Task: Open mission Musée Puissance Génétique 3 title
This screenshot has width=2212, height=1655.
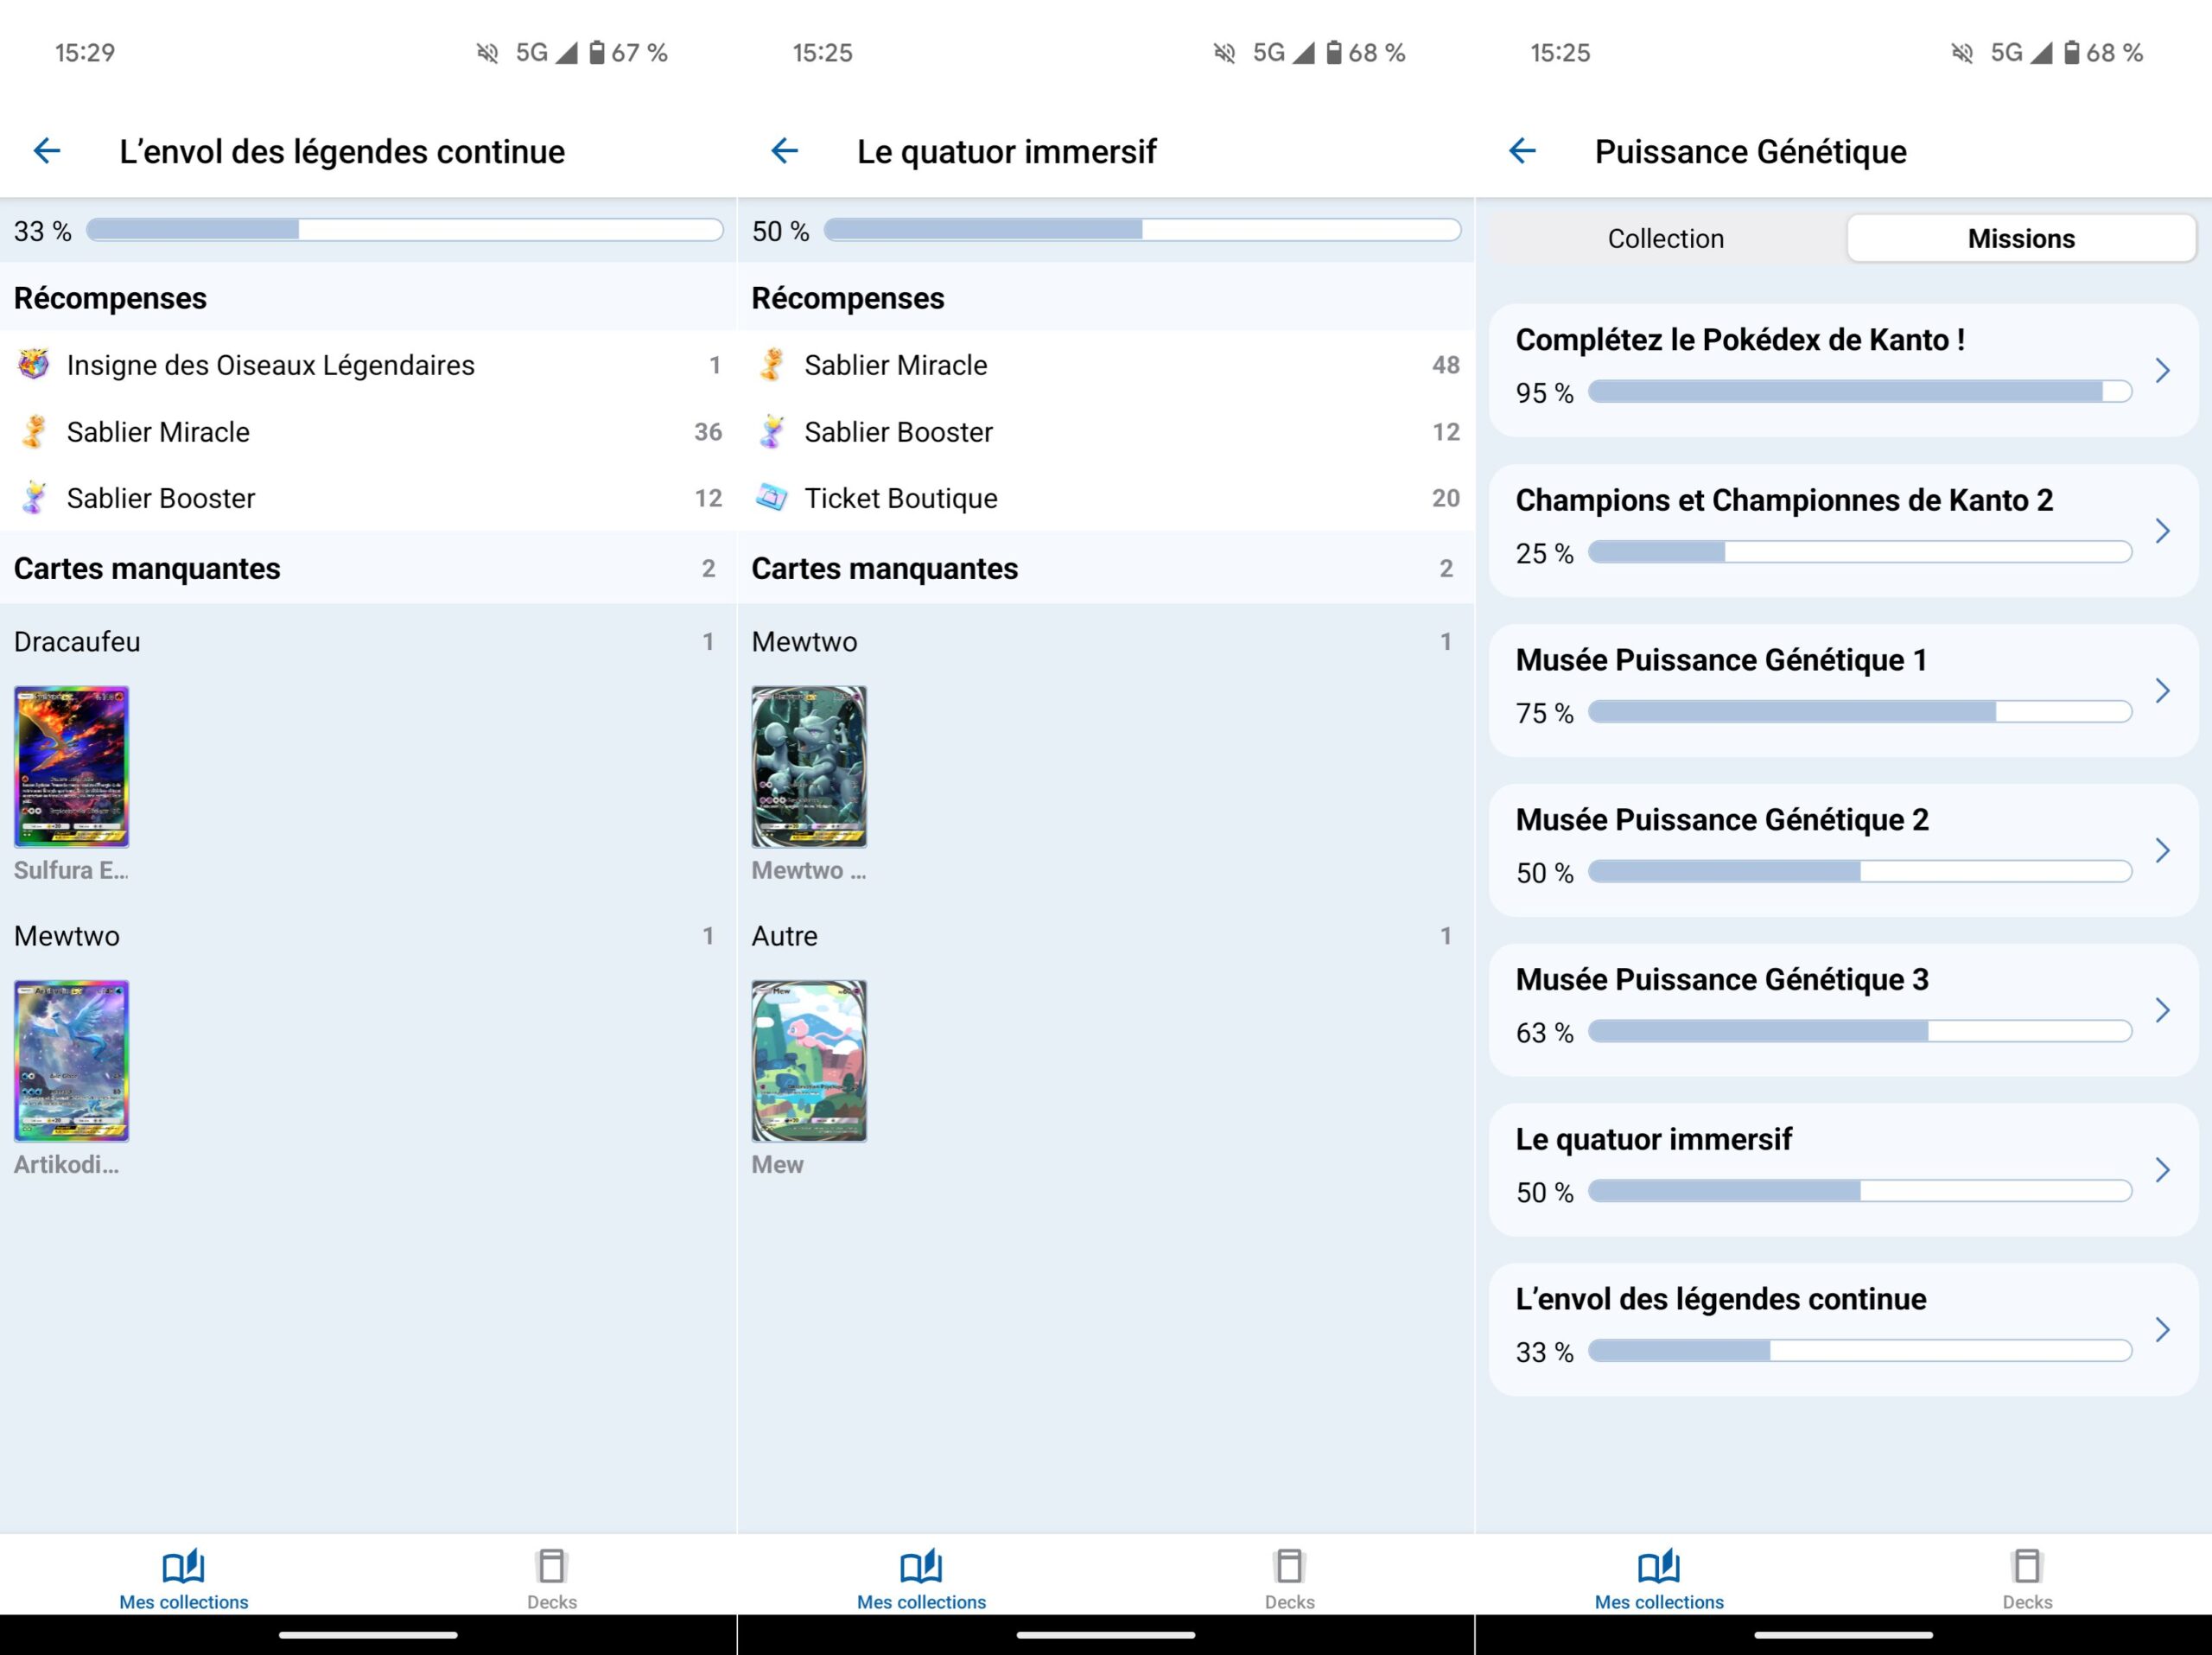Action: [x=1722, y=980]
